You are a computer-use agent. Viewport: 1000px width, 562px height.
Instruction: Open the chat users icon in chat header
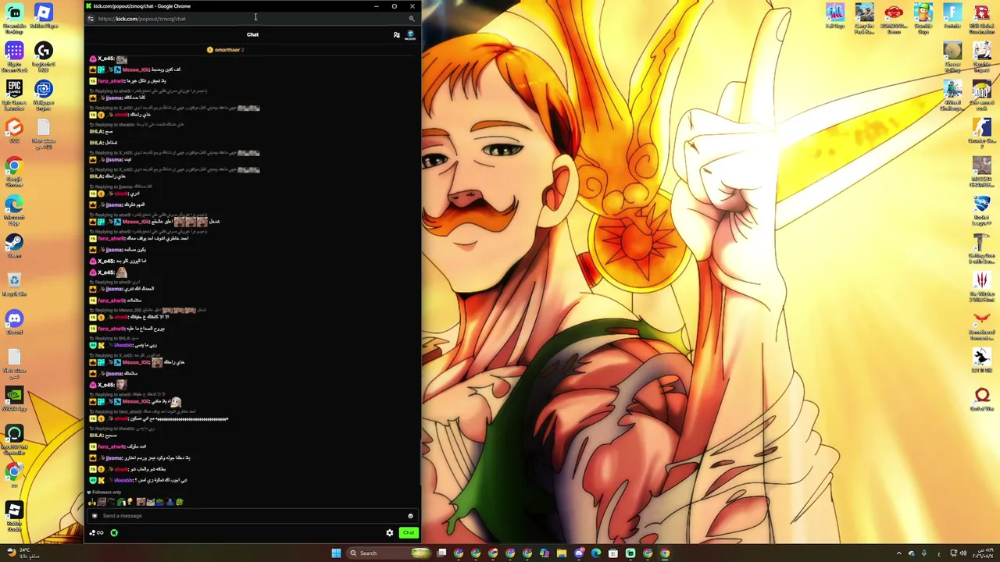coord(396,35)
